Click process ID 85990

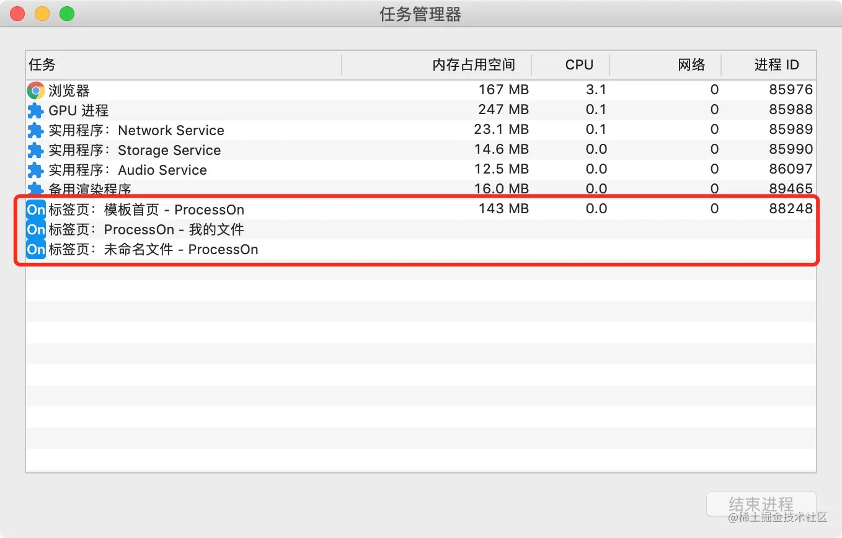791,149
